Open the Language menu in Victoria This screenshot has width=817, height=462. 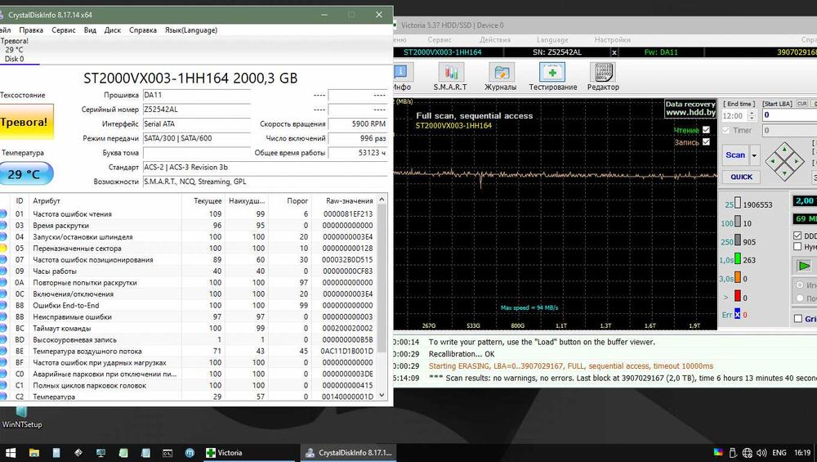point(552,39)
